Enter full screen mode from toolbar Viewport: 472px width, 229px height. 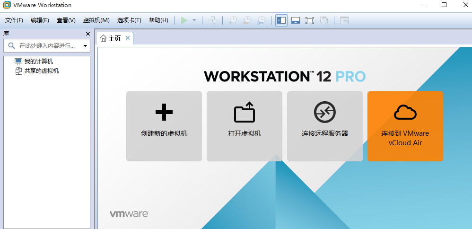[x=310, y=20]
